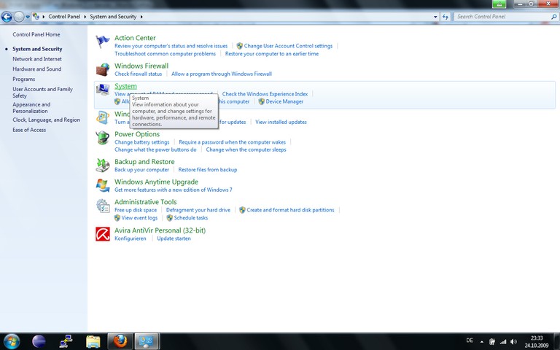The height and width of the screenshot is (350, 560).
Task: Click the DE language indicator
Action: (470, 341)
